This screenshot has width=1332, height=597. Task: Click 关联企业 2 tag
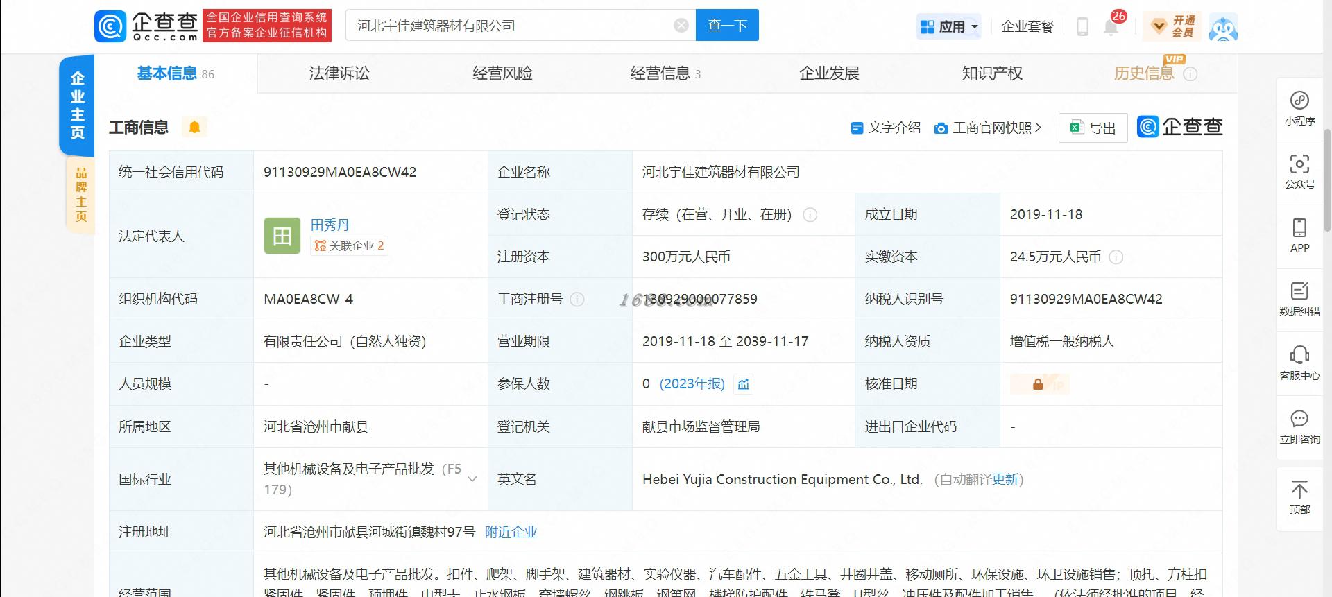(x=349, y=245)
